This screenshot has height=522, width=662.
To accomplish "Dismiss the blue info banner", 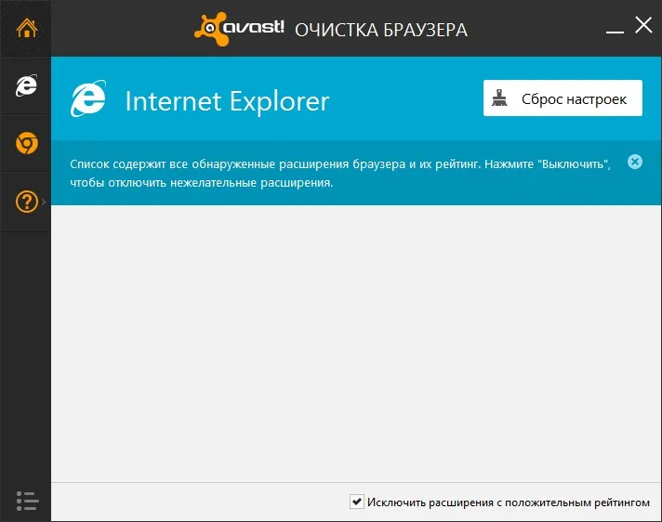I will 634,162.
